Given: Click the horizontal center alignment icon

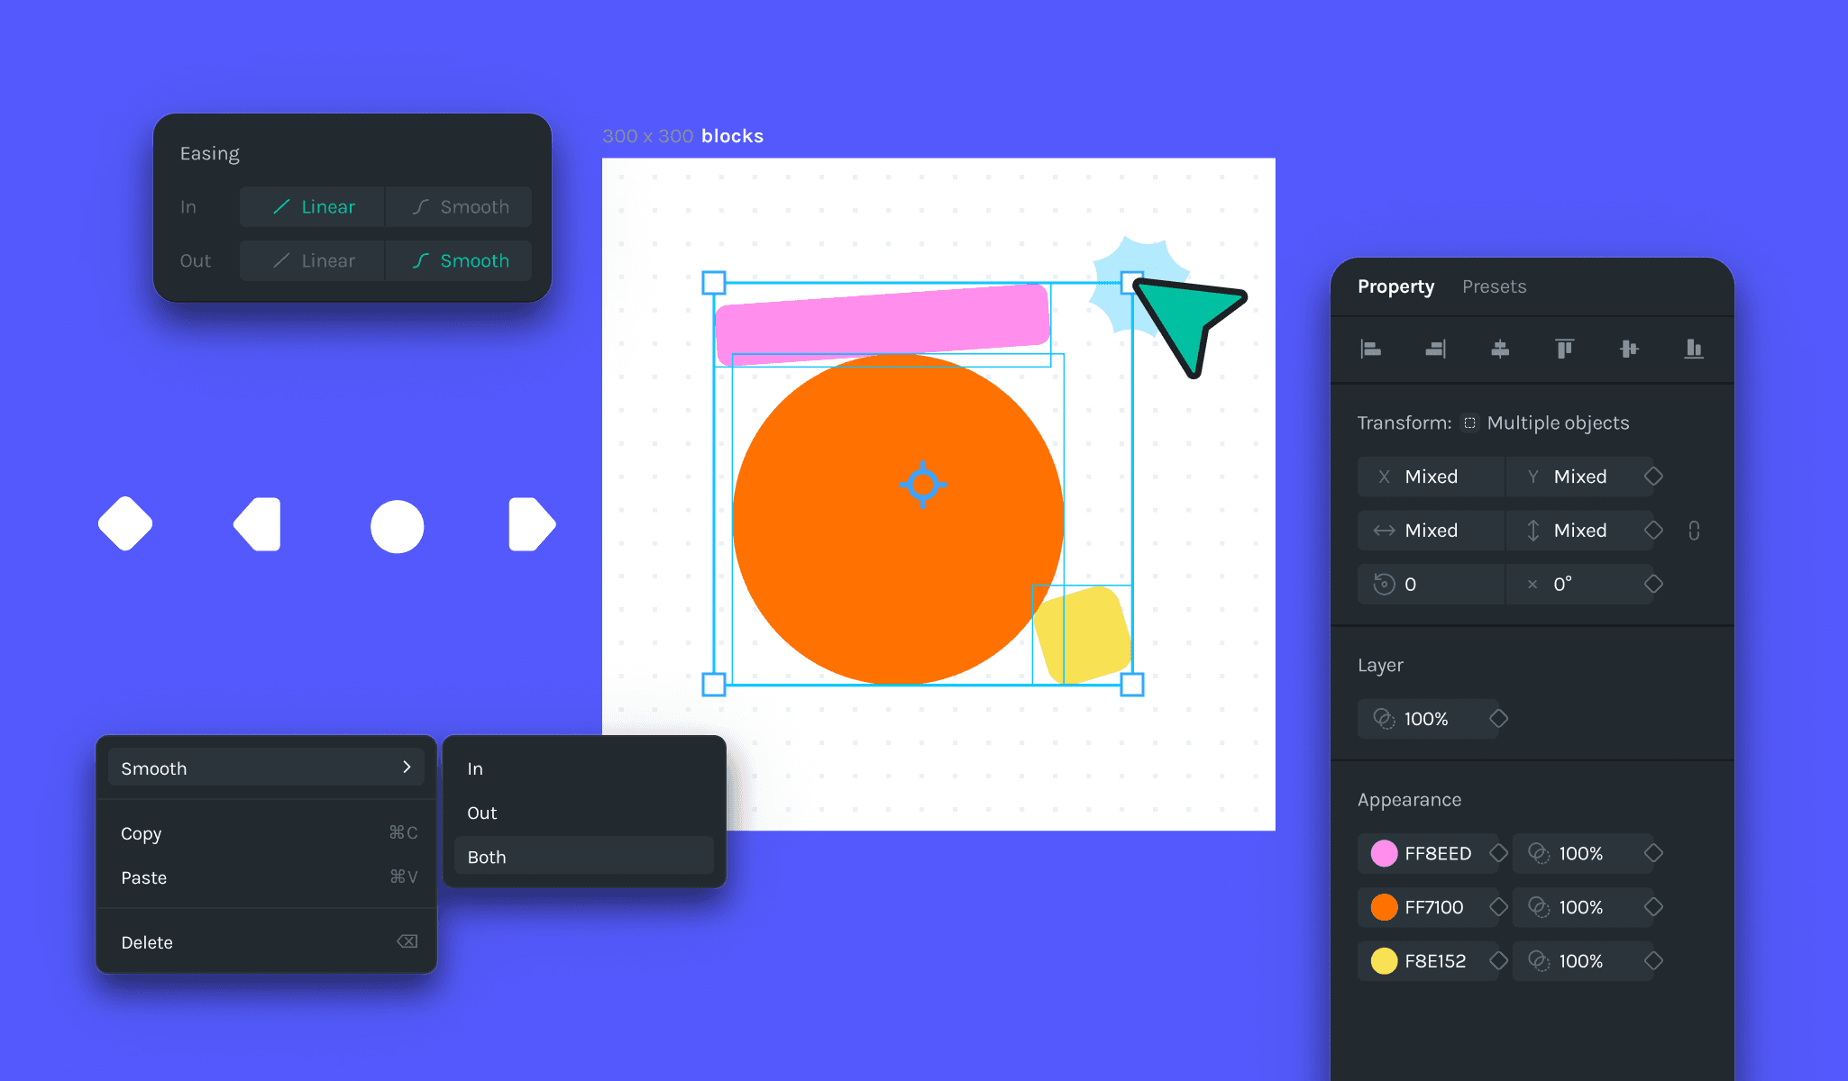Looking at the screenshot, I should [x=1500, y=350].
